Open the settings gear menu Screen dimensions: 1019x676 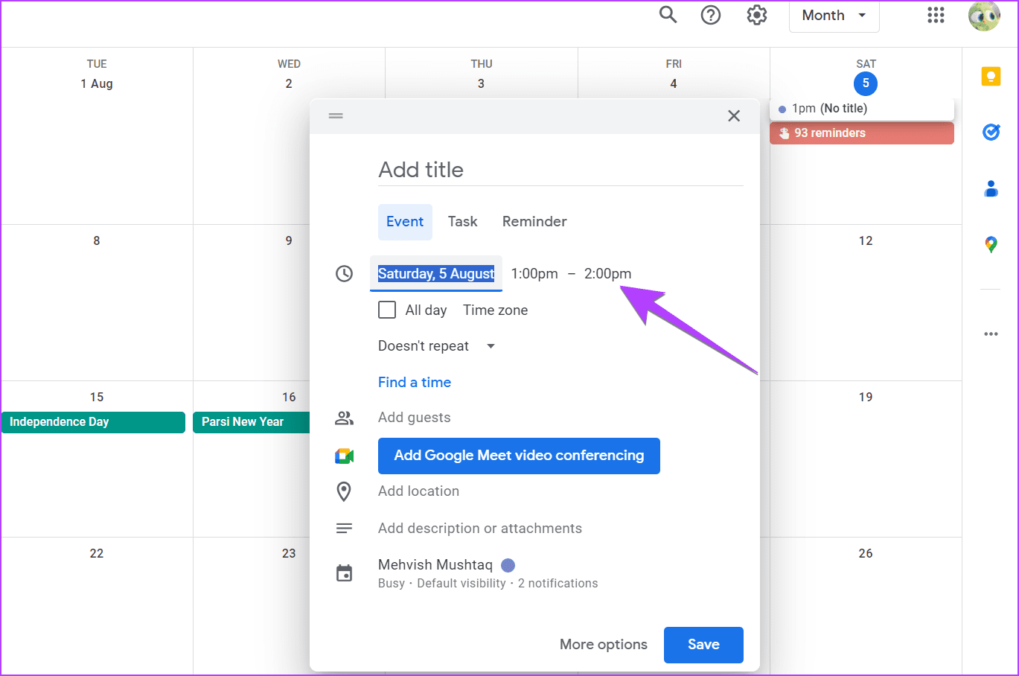[756, 15]
